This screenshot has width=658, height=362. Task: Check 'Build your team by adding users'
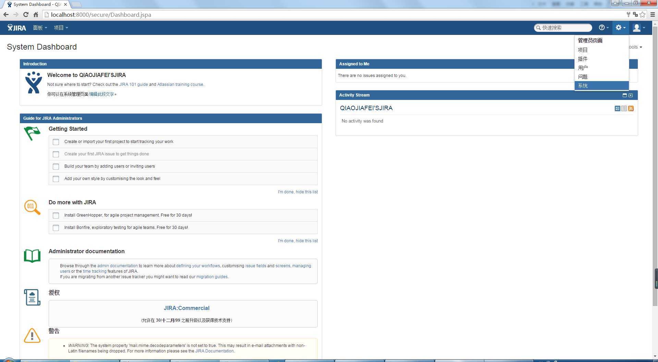56,167
